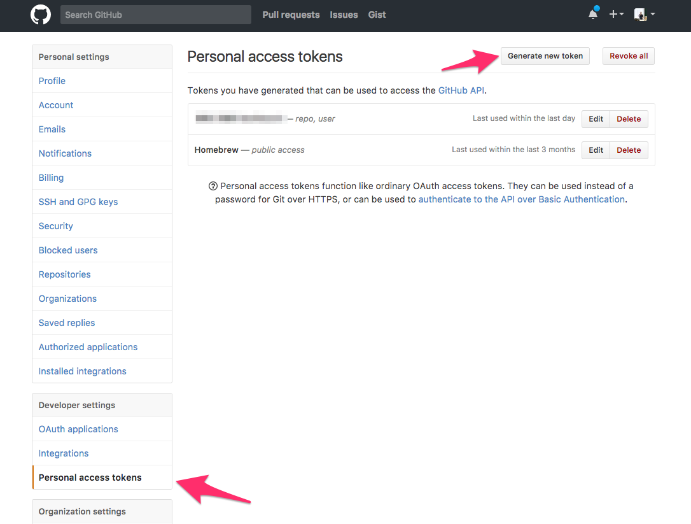Viewport: 691px width, 524px height.
Task: Click the GitHub Octocat logo
Action: tap(41, 15)
